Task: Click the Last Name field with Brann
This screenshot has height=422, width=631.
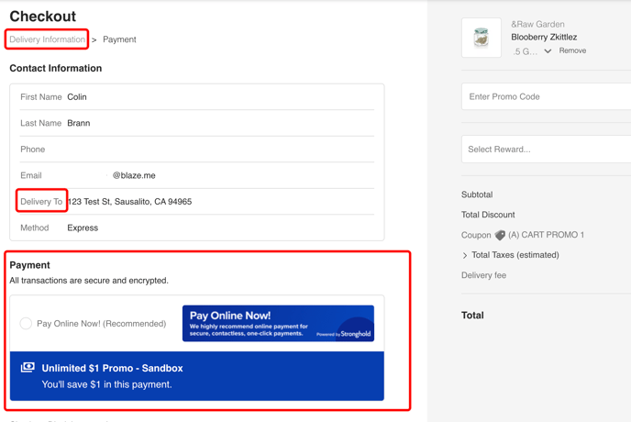Action: click(x=197, y=123)
